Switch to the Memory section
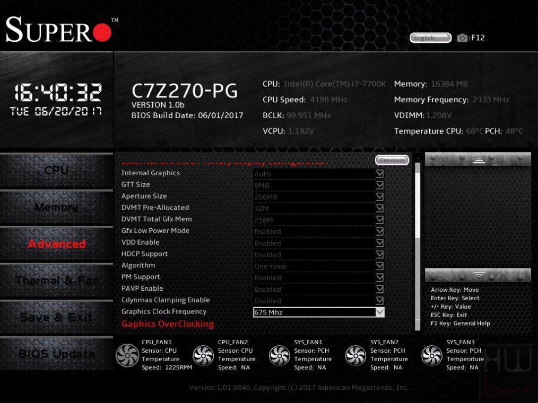Image resolution: width=538 pixels, height=403 pixels. [x=56, y=207]
